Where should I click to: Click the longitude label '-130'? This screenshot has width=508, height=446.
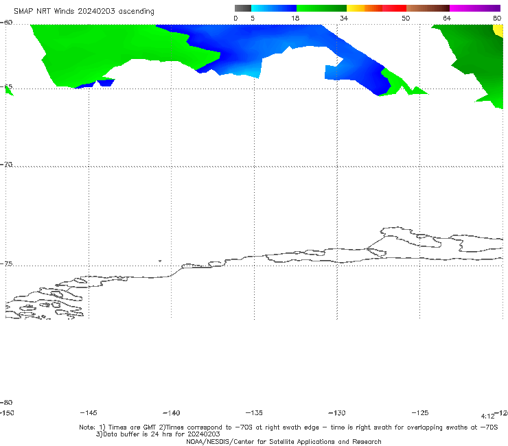point(337,412)
